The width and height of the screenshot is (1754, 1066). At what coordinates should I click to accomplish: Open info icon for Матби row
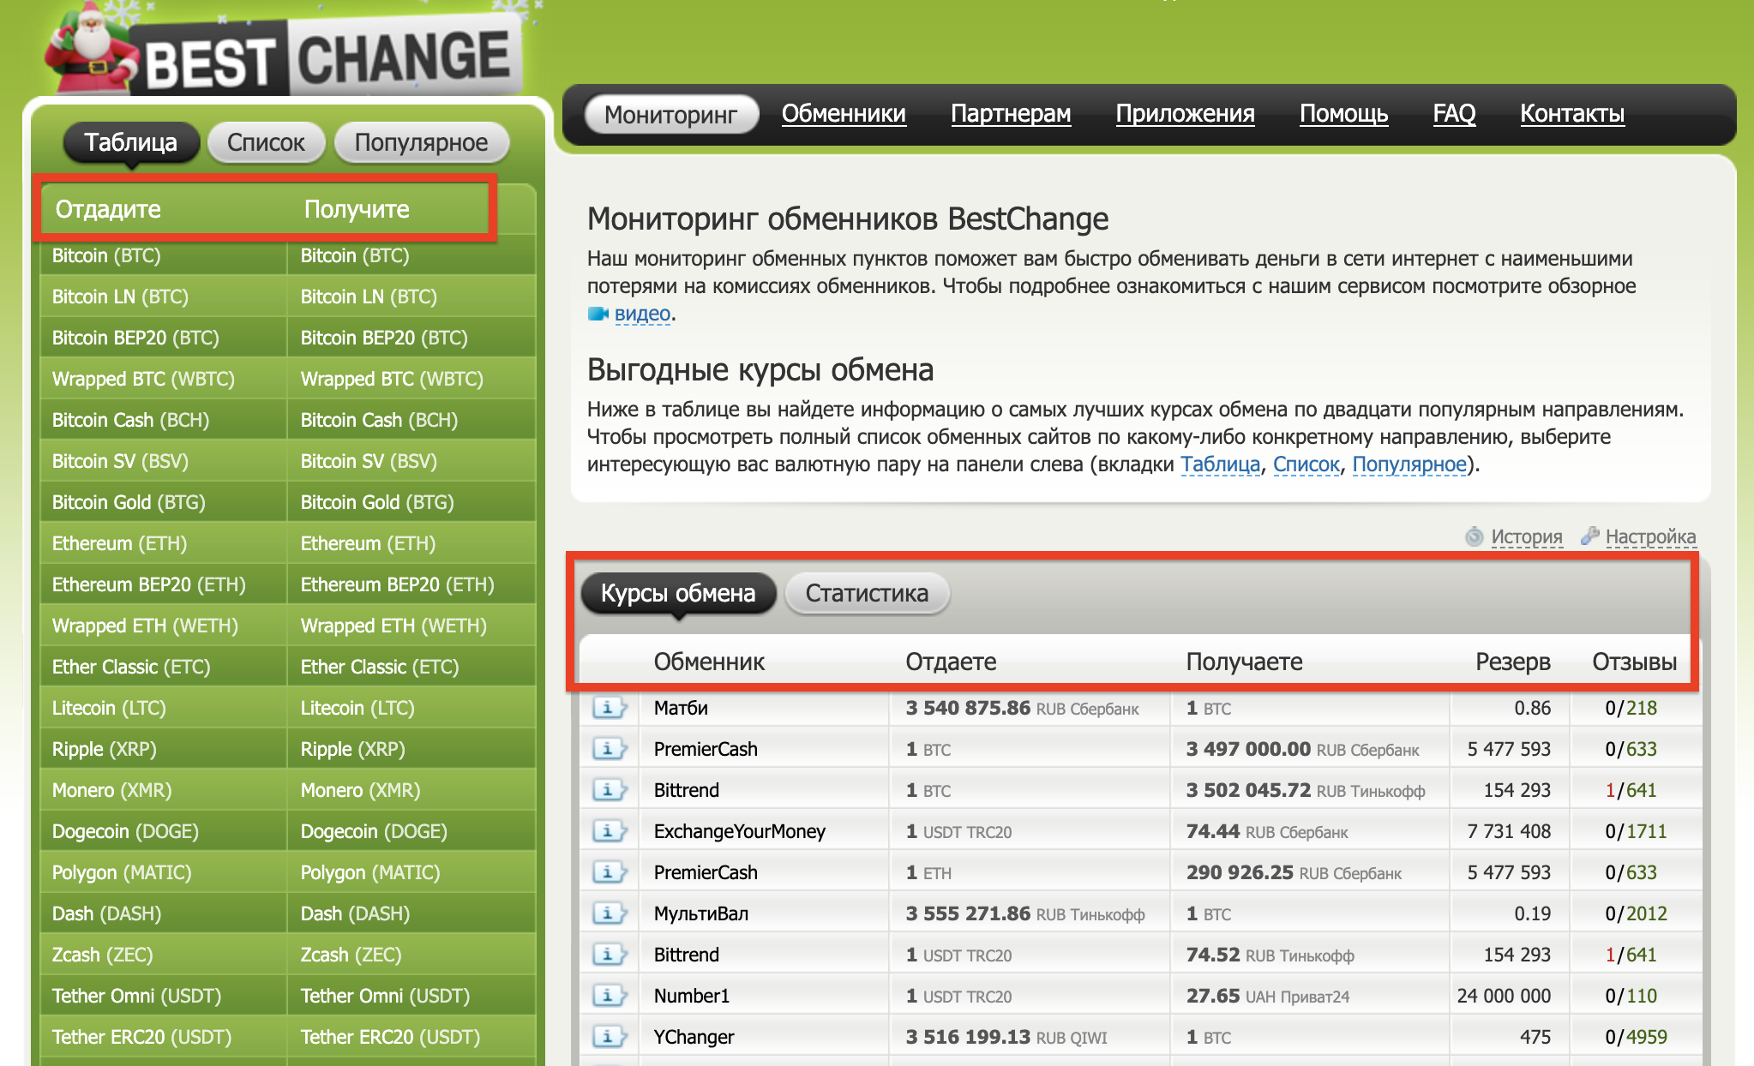tap(610, 708)
